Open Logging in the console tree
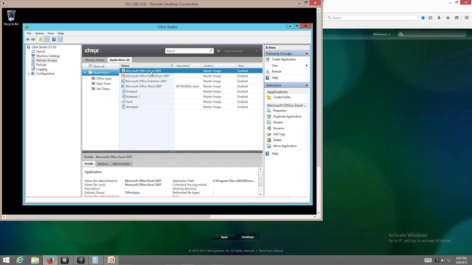This screenshot has height=265, width=472. point(42,69)
